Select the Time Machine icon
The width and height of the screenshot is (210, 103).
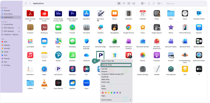point(171,69)
